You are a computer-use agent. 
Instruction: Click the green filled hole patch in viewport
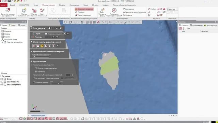110,66
